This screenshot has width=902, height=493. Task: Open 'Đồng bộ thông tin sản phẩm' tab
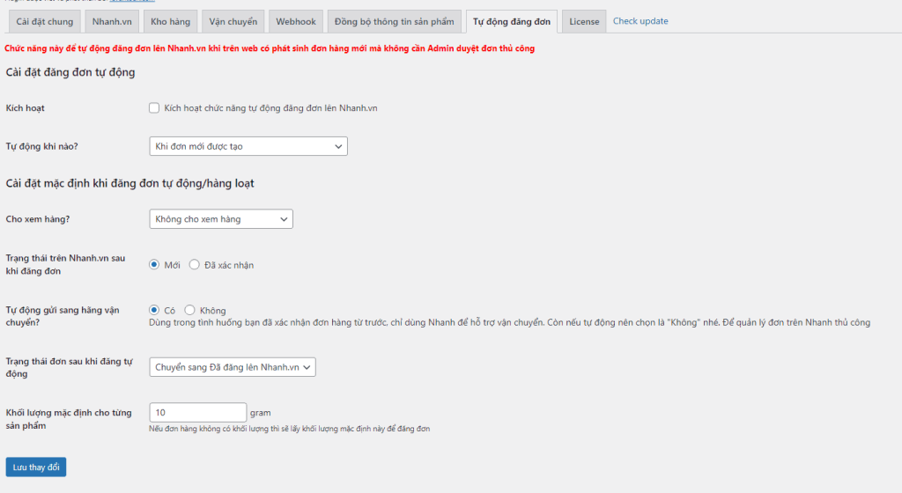tap(394, 21)
